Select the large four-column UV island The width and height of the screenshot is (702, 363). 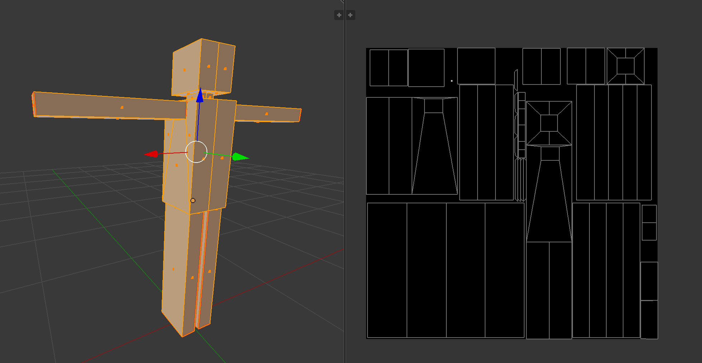point(446,270)
